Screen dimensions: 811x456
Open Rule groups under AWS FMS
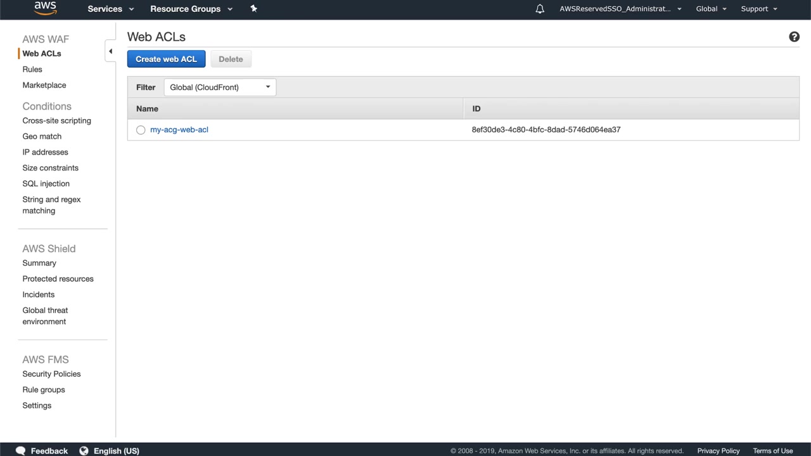pyautogui.click(x=44, y=390)
